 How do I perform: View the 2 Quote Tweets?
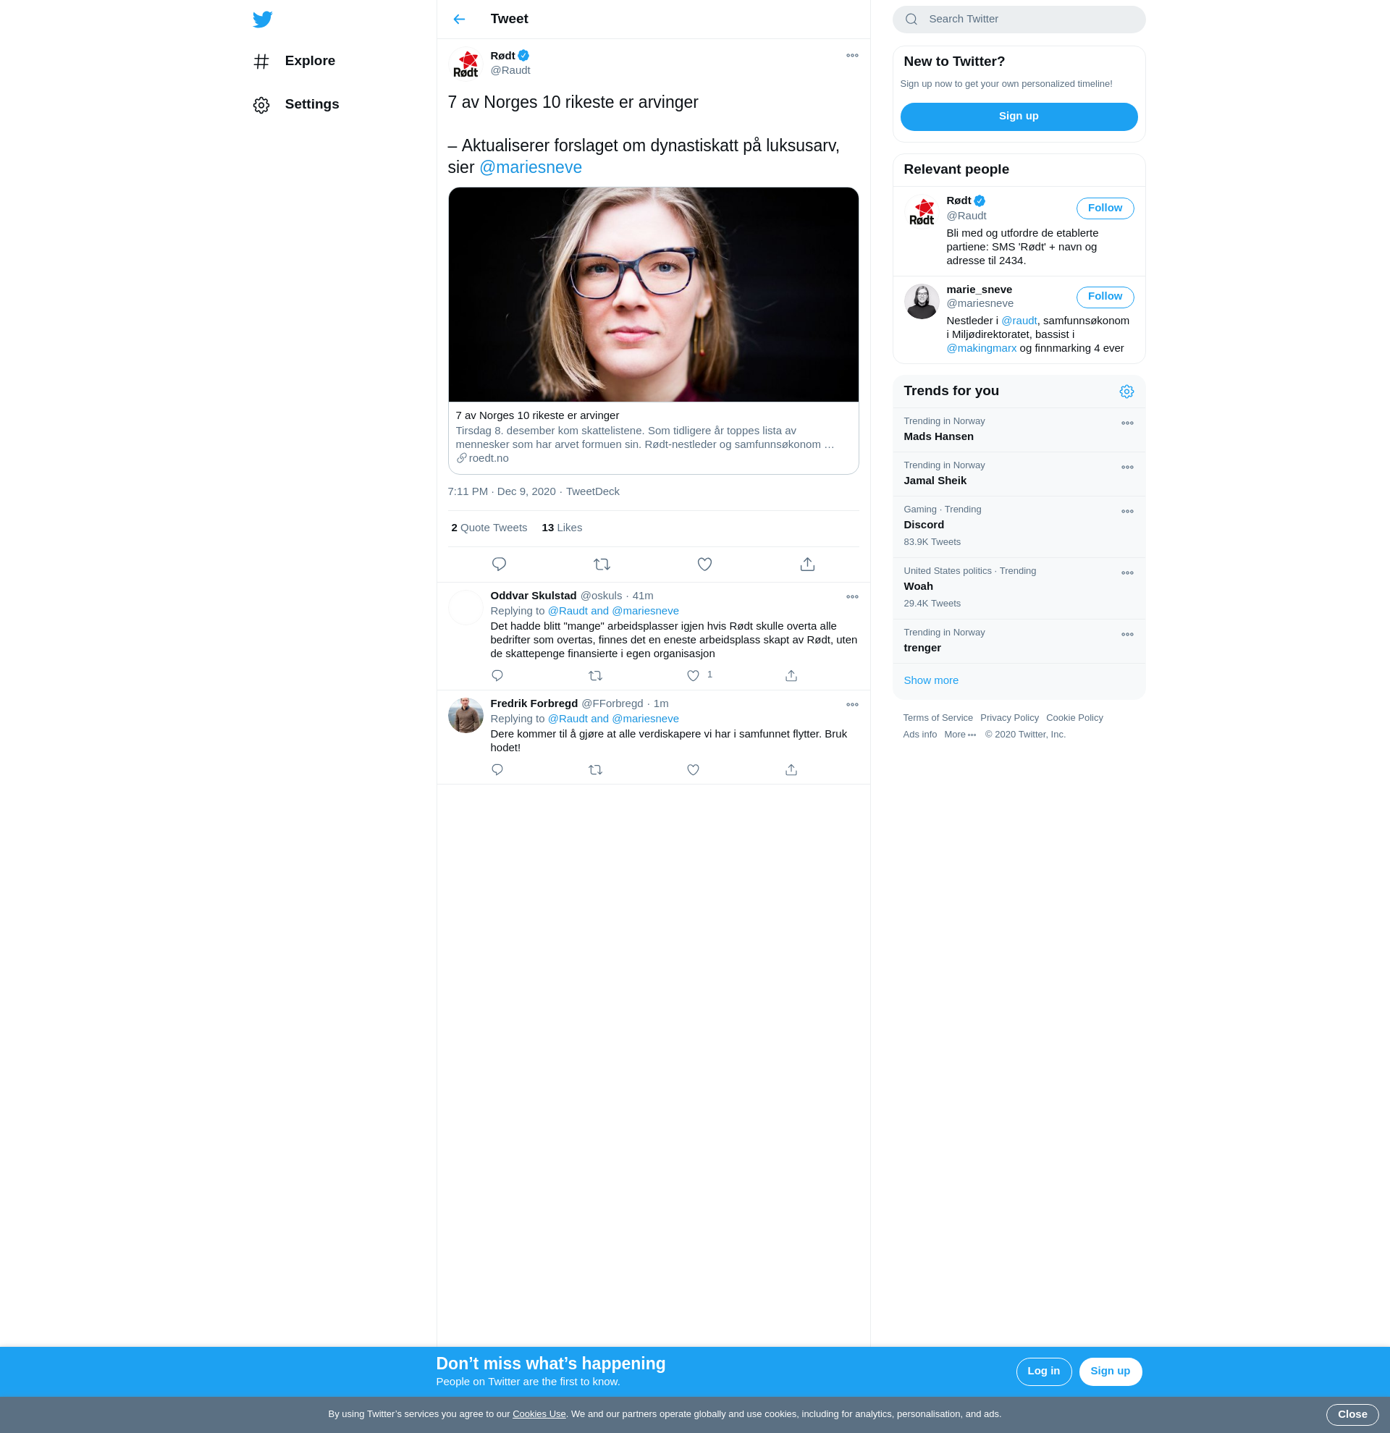[489, 528]
